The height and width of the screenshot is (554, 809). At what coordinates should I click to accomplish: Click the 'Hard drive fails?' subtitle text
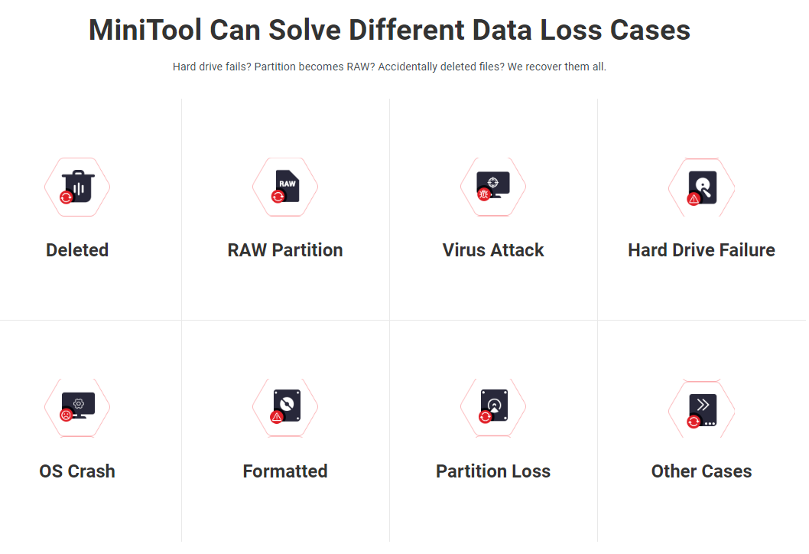tap(389, 67)
